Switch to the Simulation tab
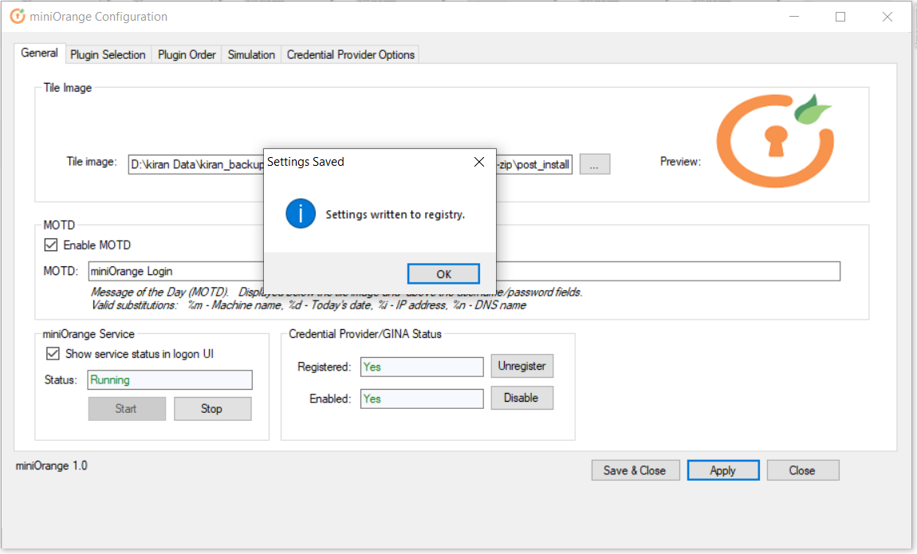917x554 pixels. tap(251, 55)
